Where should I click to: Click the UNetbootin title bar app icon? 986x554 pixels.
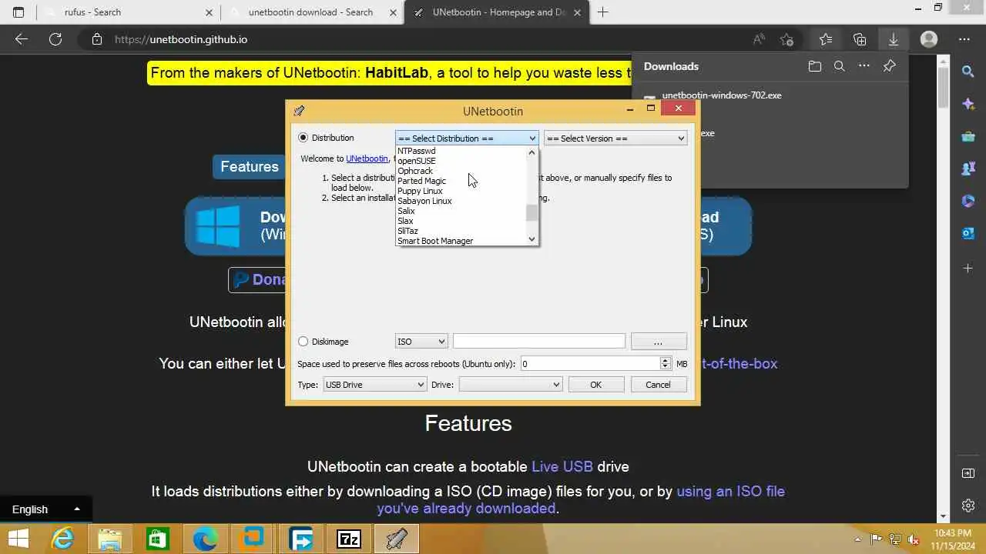299,111
